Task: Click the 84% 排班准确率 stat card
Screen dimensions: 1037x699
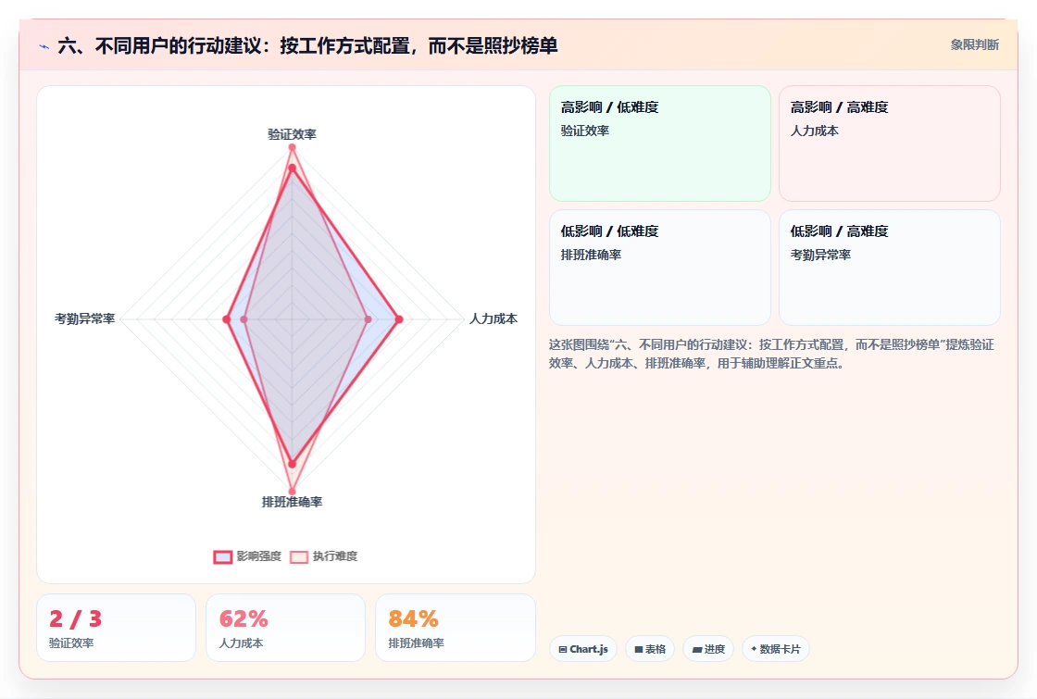Action: pyautogui.click(x=455, y=628)
